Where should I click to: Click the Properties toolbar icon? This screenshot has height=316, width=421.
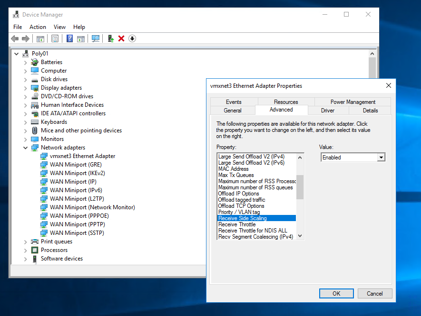[55, 38]
